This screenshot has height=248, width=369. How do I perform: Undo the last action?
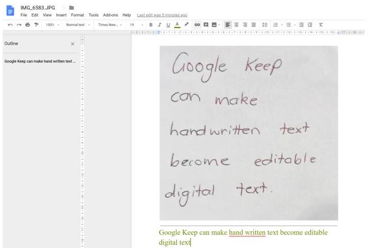point(10,25)
